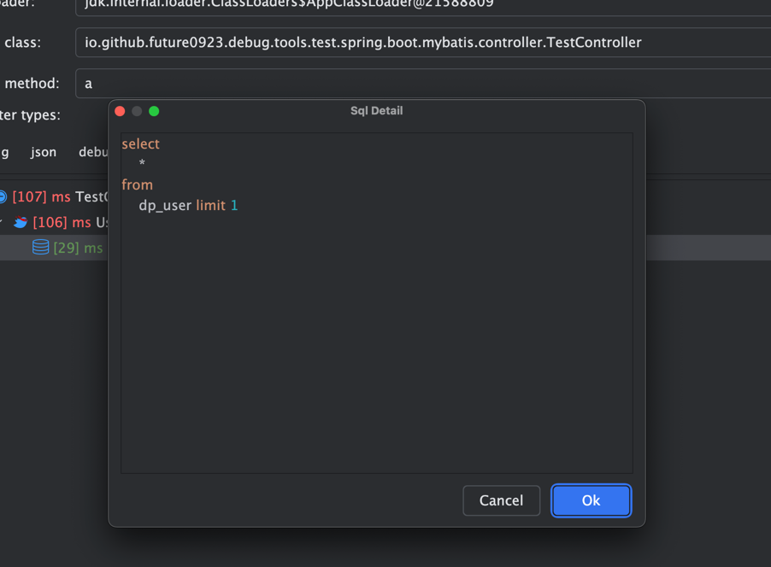Click the method input field containing 'a'
This screenshot has height=567, width=771.
(422, 84)
